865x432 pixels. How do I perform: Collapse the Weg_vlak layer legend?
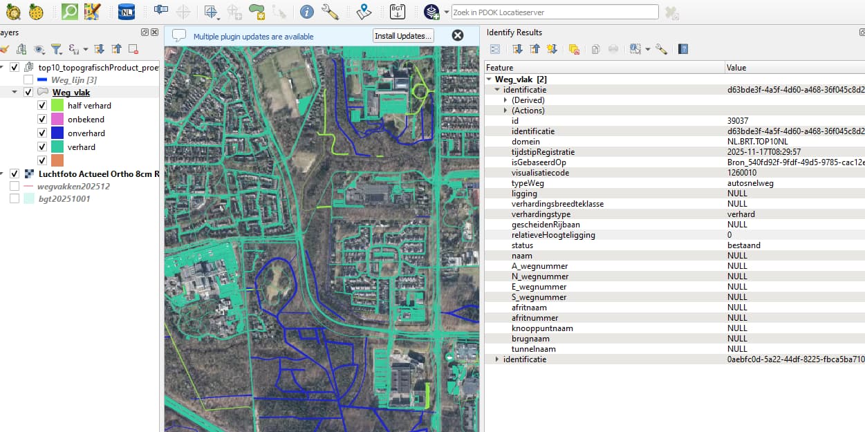tap(15, 93)
